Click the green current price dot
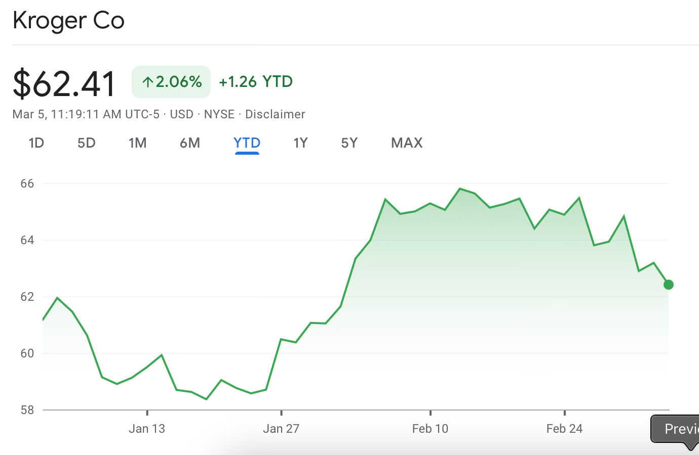Viewport: 699px width, 455px height. [669, 285]
